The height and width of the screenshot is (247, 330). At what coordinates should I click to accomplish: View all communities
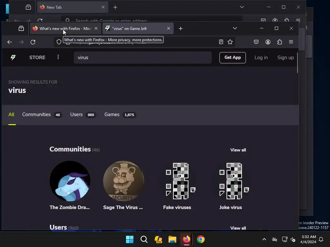(x=238, y=150)
